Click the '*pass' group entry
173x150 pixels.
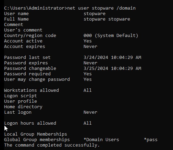[x=151, y=140]
